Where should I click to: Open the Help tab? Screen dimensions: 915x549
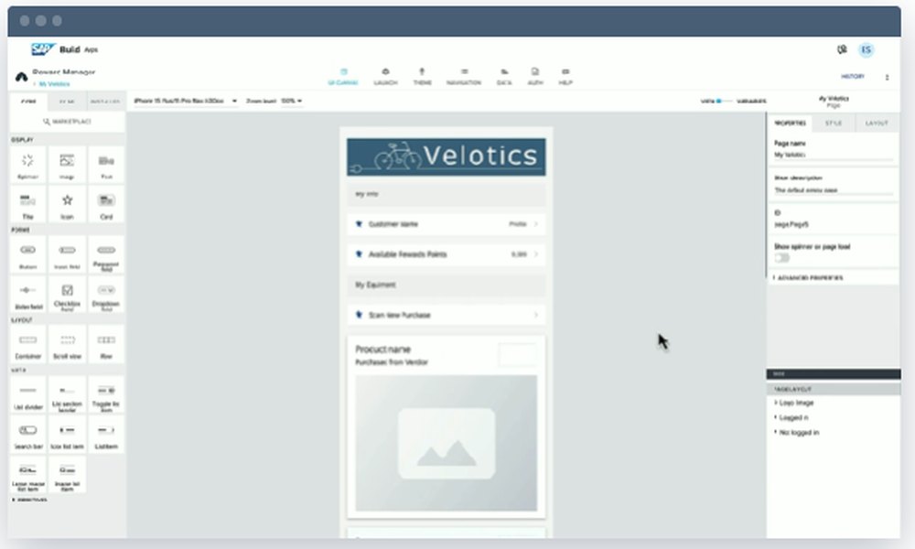[565, 77]
